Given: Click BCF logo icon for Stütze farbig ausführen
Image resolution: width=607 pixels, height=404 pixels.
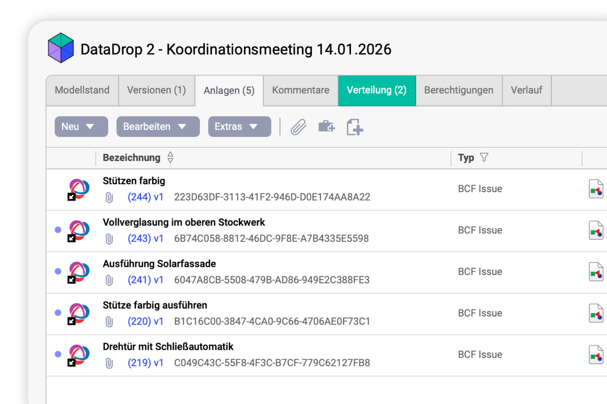Looking at the screenshot, I should pos(78,314).
